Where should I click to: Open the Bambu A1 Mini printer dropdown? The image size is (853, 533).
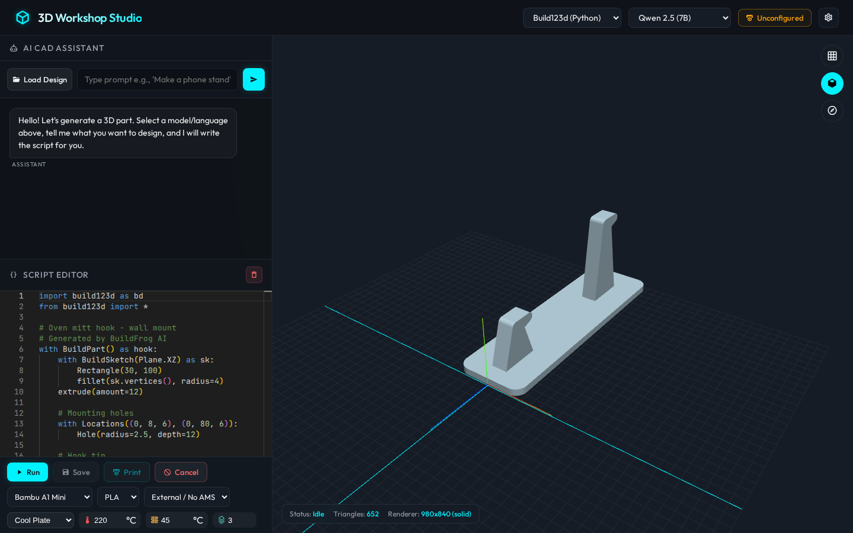tap(50, 497)
